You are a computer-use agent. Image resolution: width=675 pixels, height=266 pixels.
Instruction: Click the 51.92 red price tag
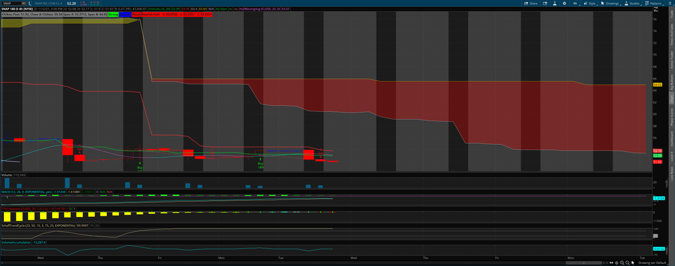(658, 162)
